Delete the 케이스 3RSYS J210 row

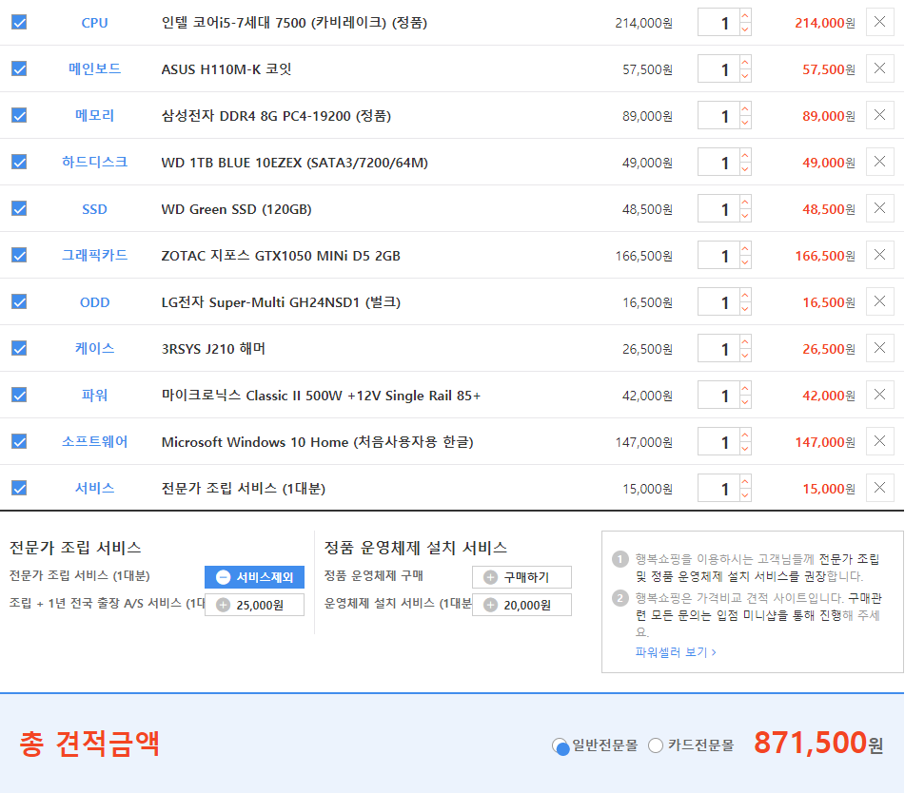tap(879, 348)
